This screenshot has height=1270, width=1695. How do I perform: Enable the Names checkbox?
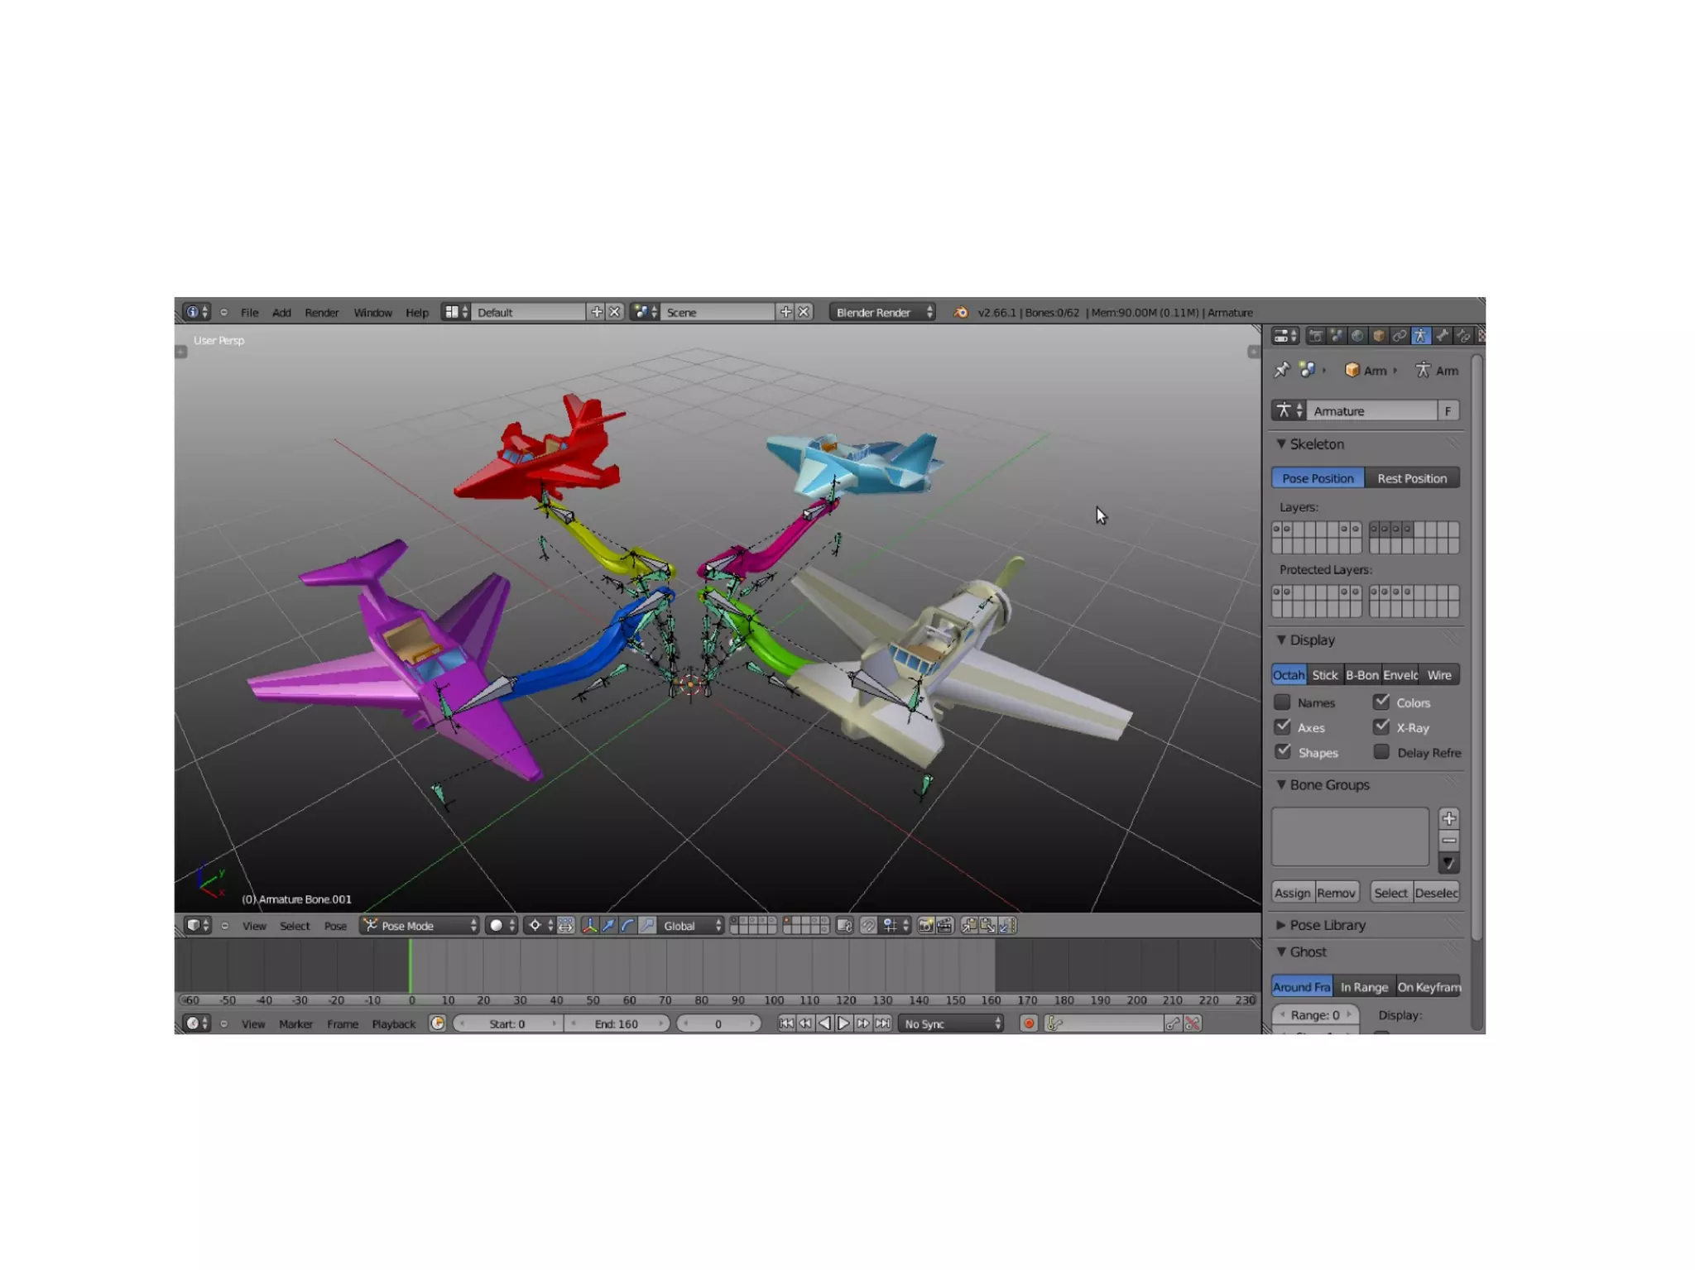[x=1283, y=702]
